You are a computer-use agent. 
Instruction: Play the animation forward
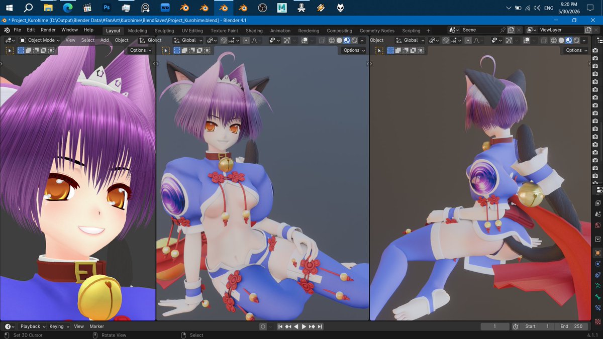coord(304,326)
